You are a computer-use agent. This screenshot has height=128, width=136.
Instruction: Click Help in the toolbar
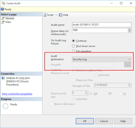64,15
